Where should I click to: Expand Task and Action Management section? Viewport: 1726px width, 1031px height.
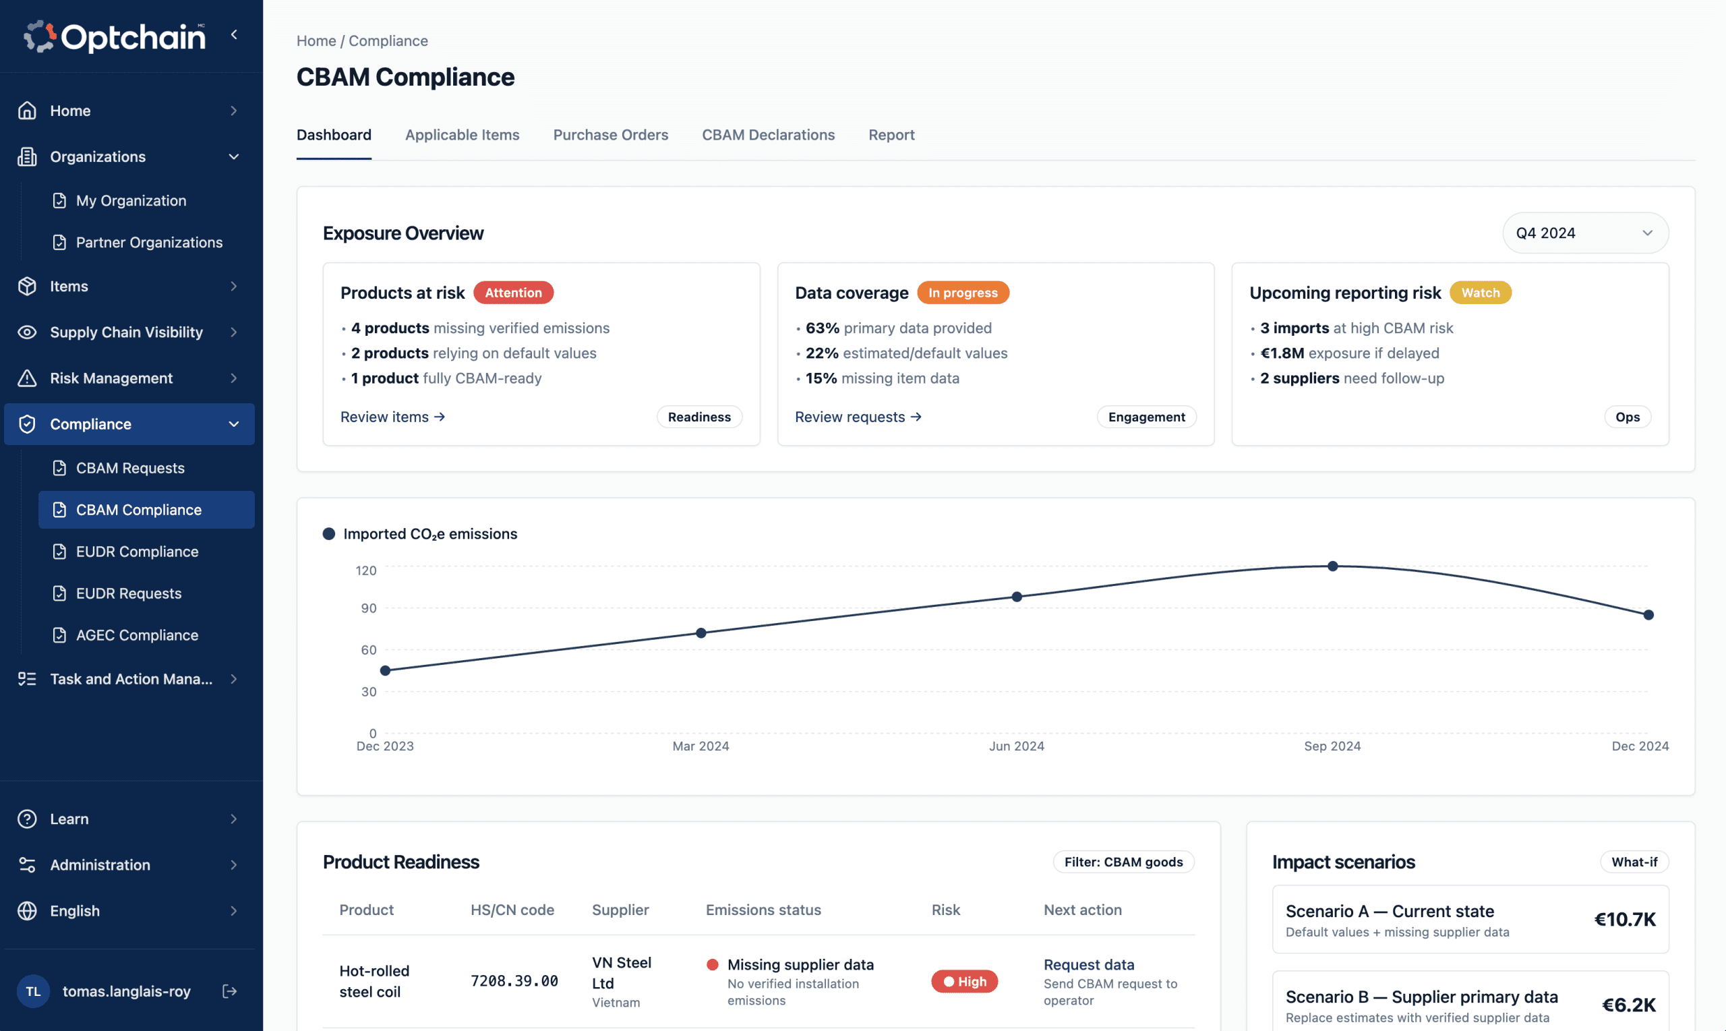click(233, 679)
